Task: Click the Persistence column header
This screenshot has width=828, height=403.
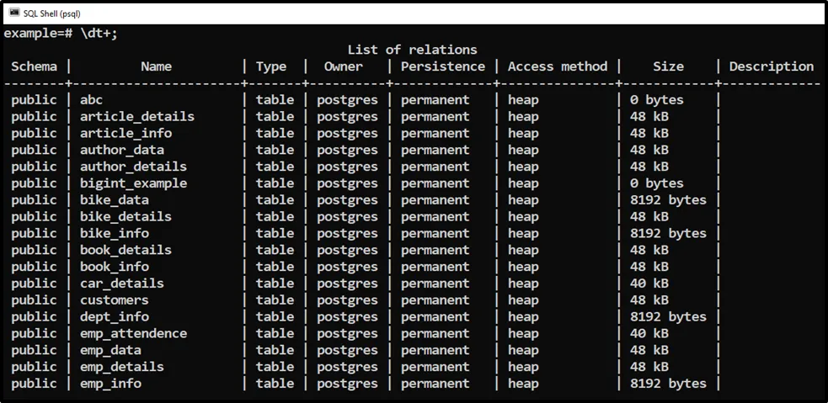Action: pyautogui.click(x=442, y=66)
